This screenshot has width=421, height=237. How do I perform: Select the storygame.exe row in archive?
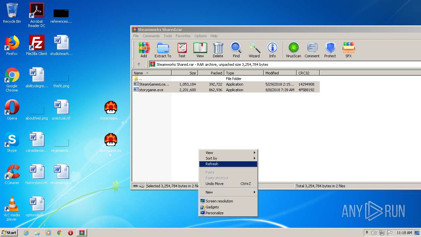click(226, 90)
